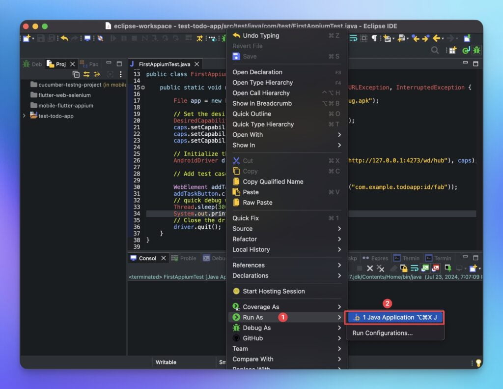
Task: Select the test-todo-app project row
Action: 52,116
